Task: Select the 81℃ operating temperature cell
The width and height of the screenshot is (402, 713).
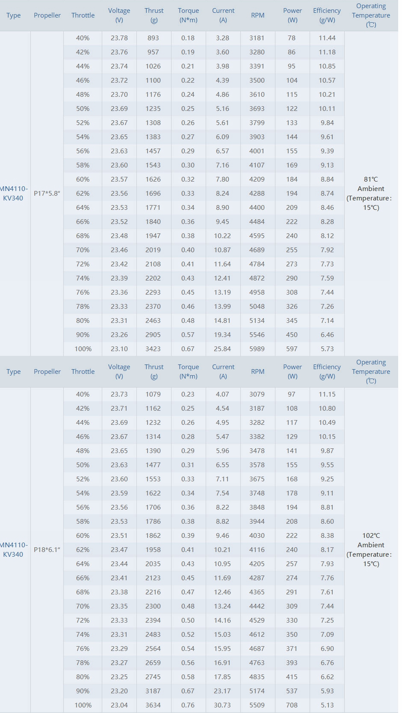Action: tap(371, 193)
